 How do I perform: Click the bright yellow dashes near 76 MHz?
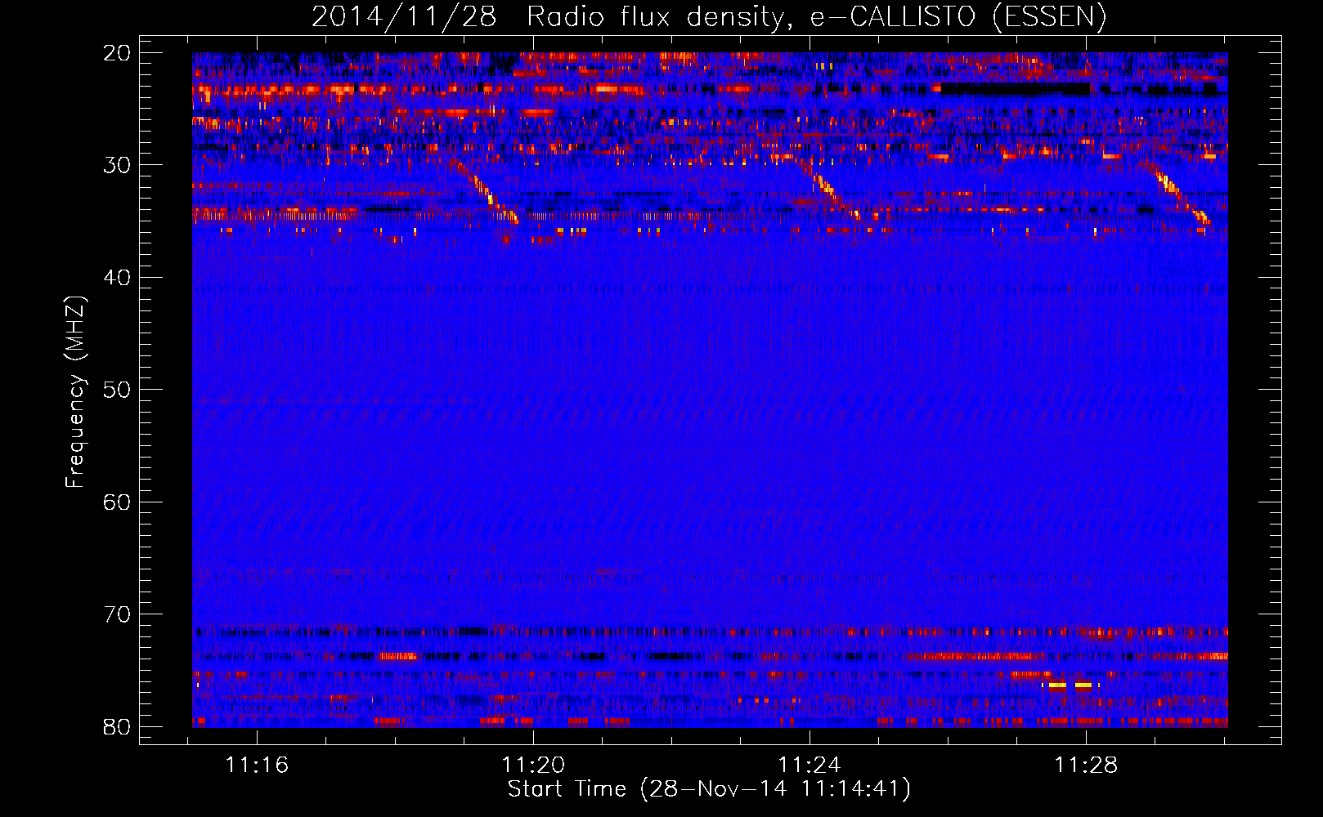tap(1071, 685)
